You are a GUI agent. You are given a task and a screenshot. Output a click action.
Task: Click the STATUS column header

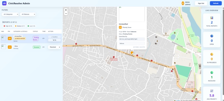pos(35,31)
